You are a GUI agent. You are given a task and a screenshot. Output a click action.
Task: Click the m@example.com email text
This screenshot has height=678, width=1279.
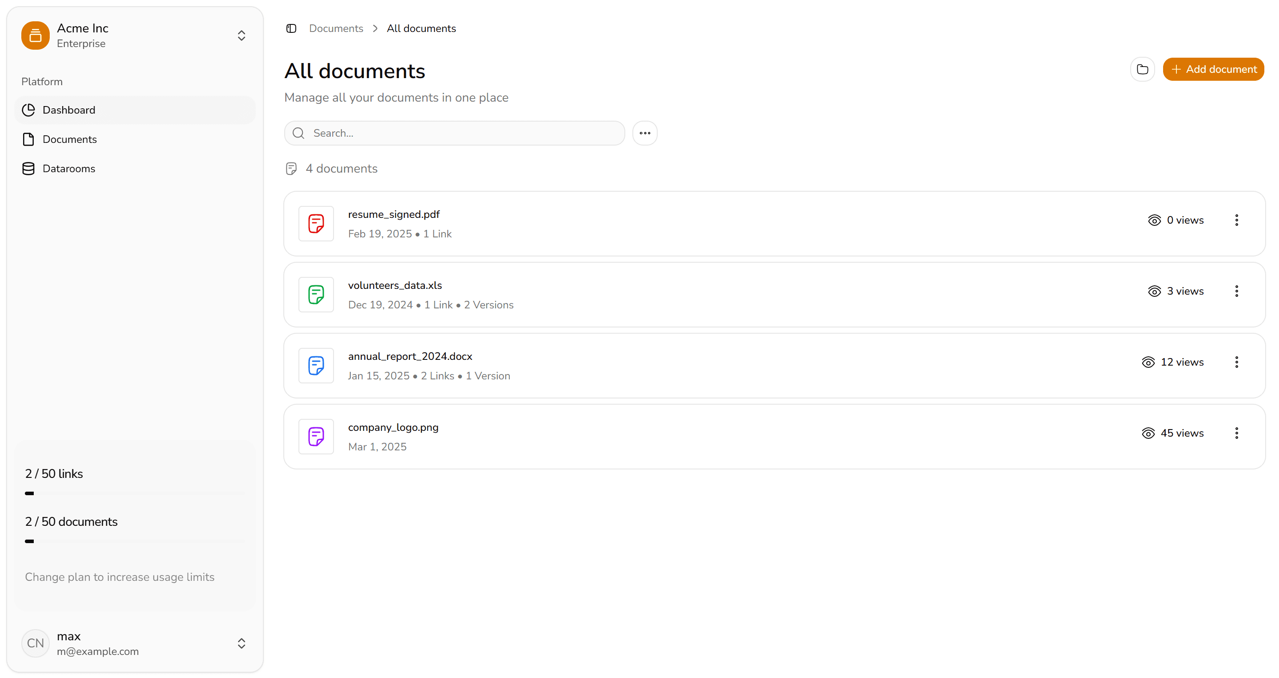tap(98, 651)
